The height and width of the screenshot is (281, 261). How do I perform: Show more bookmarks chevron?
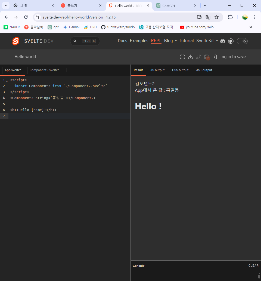click(251, 27)
